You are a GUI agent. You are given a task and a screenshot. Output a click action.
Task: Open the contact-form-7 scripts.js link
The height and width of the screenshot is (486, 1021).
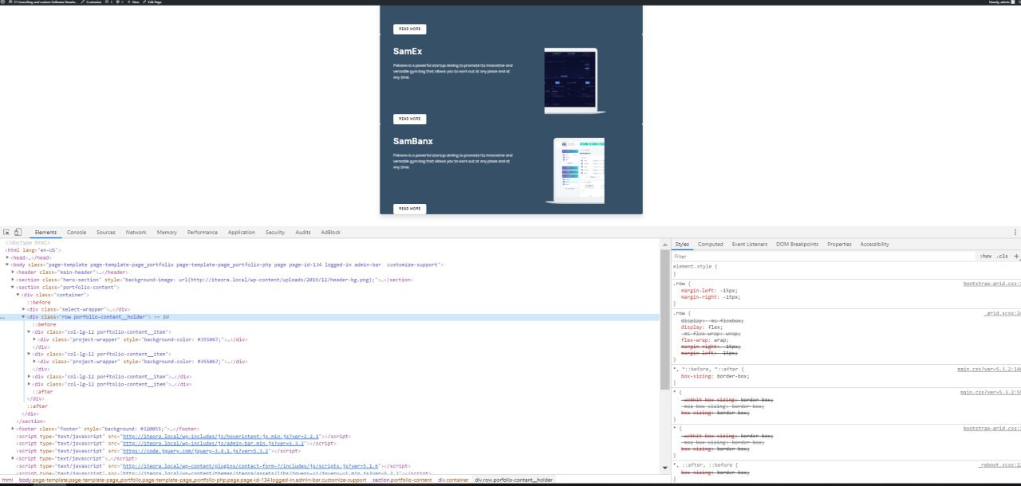click(251, 466)
